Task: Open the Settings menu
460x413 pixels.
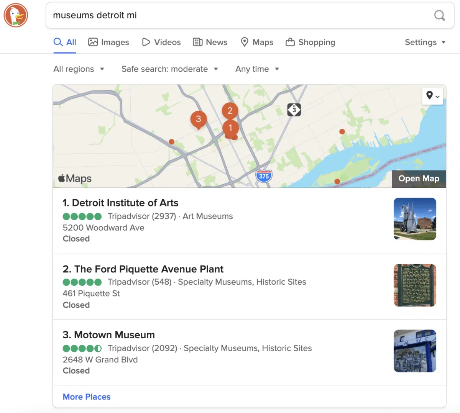Action: point(425,42)
